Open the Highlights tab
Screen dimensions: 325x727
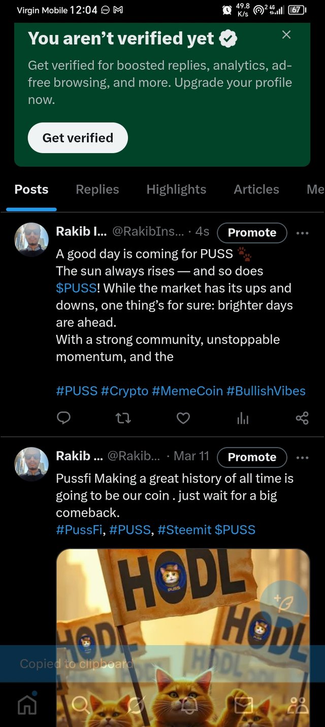[x=176, y=189]
